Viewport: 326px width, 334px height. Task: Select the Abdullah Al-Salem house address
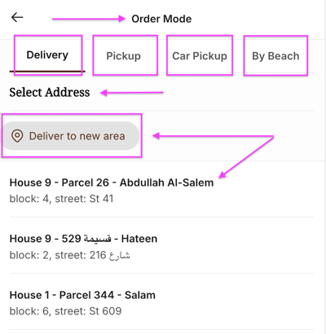click(x=161, y=190)
